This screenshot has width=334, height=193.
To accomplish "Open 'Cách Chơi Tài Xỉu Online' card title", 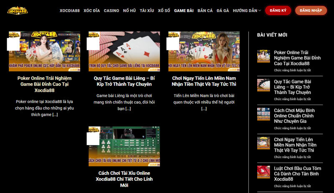I will (124, 179).
